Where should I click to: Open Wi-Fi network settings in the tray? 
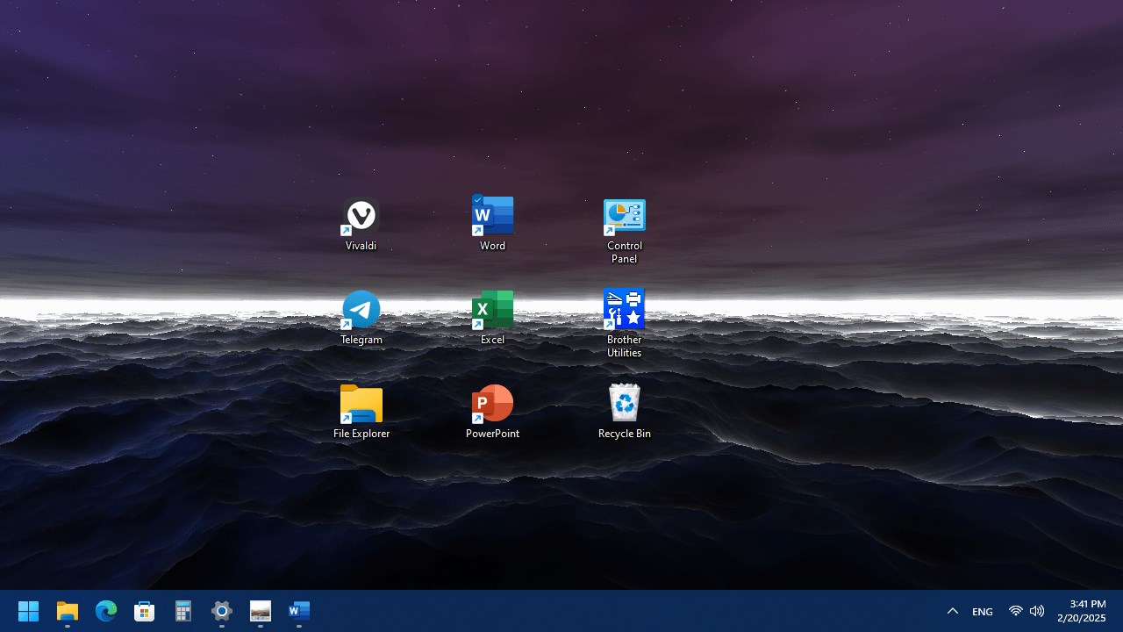1016,611
